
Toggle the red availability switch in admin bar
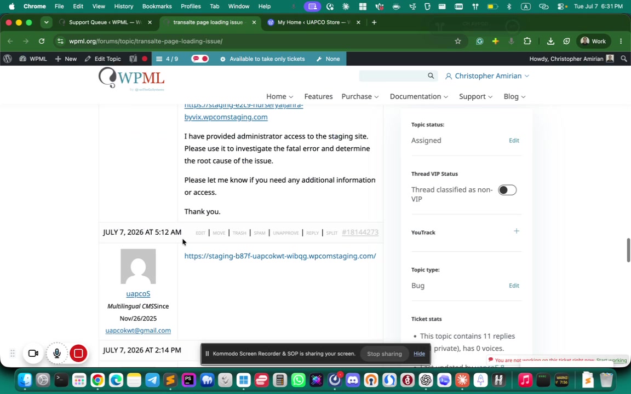199,59
